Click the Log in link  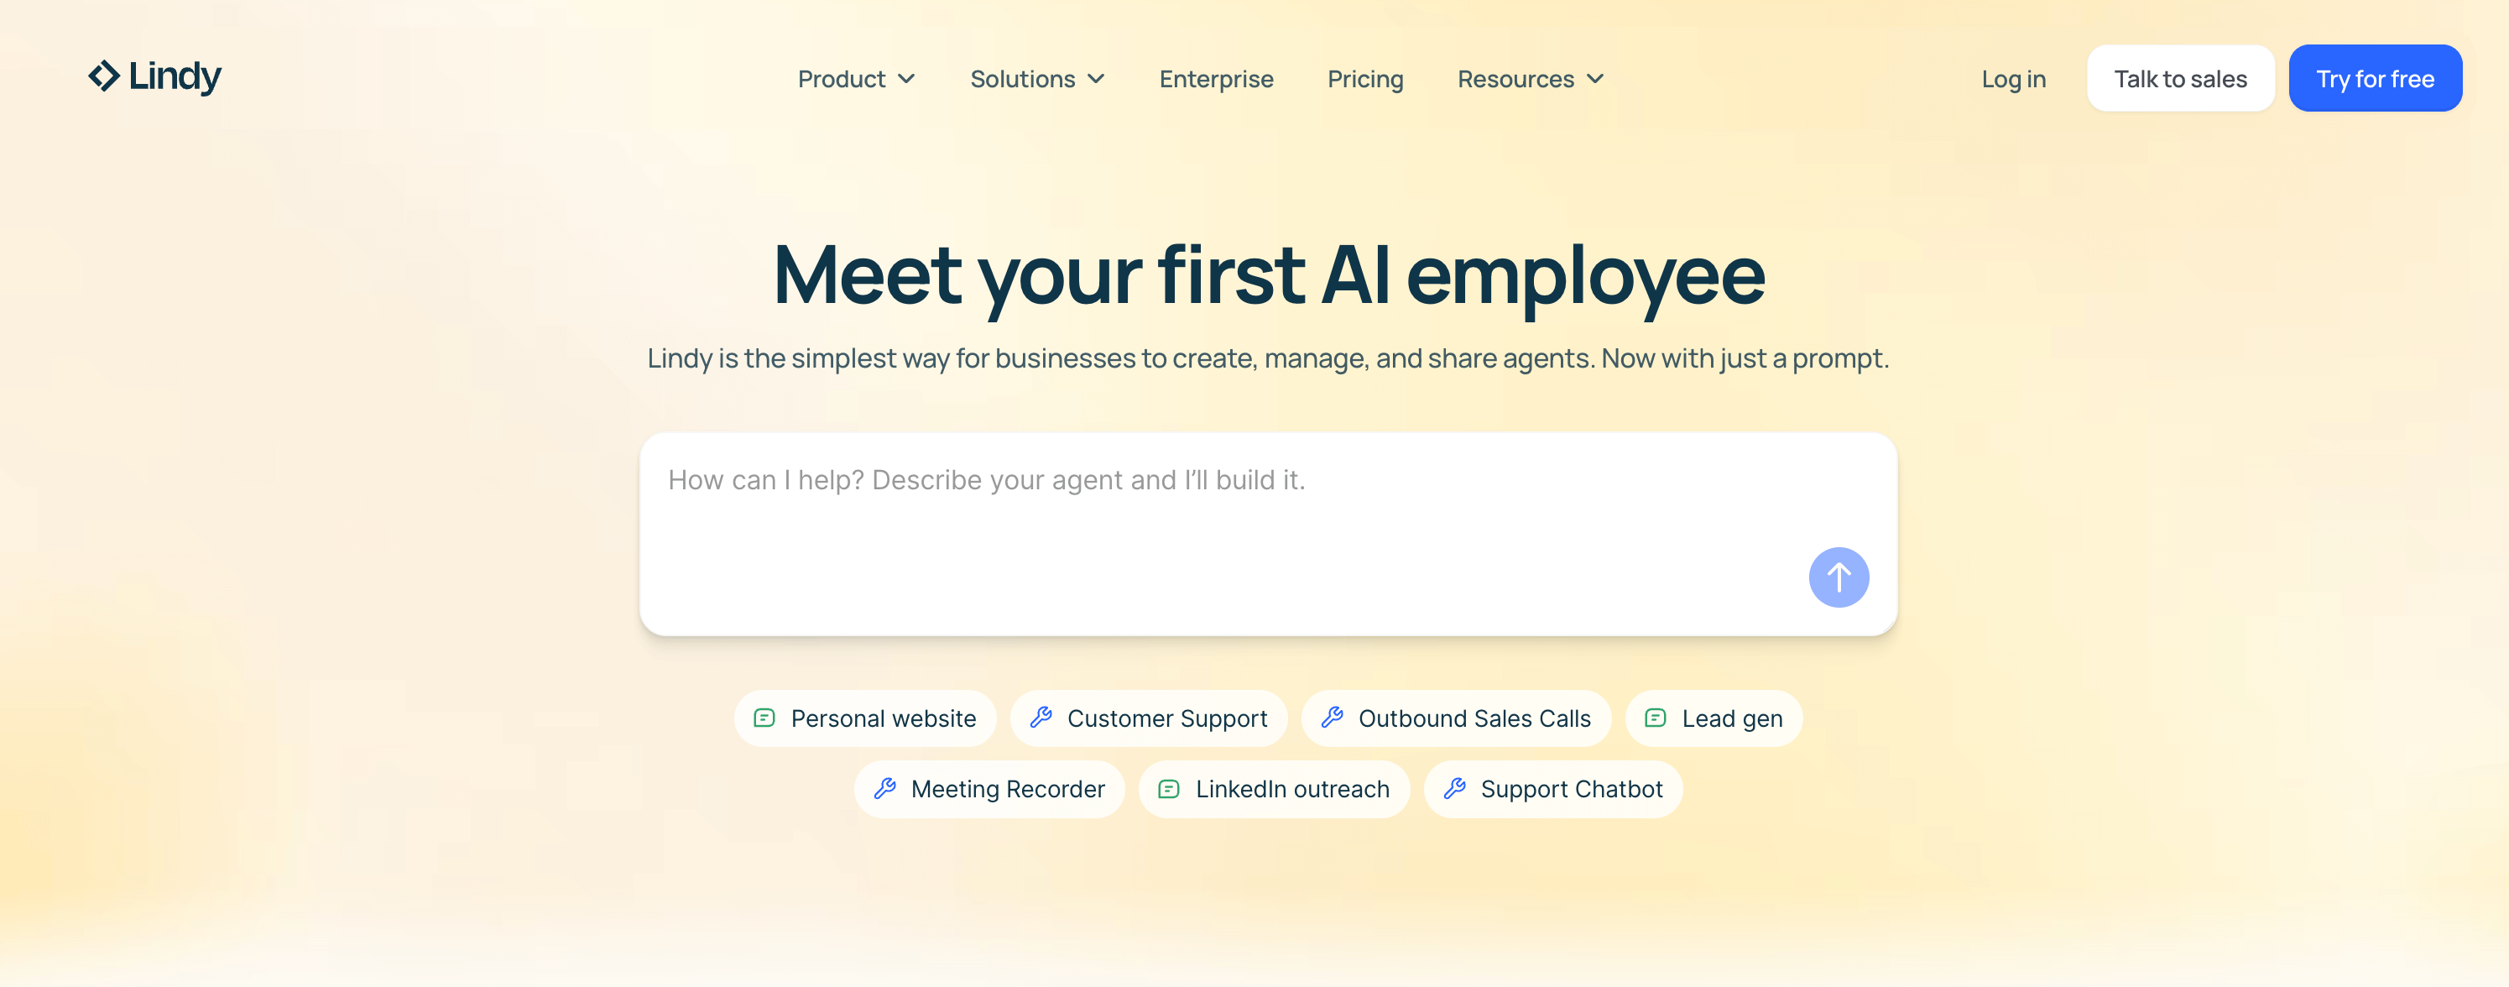2013,79
